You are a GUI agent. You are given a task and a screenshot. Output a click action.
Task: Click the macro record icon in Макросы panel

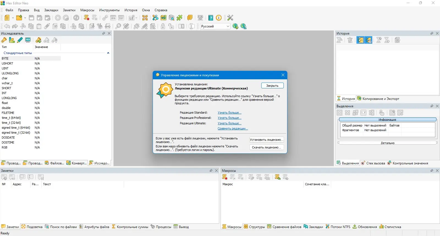225,177
